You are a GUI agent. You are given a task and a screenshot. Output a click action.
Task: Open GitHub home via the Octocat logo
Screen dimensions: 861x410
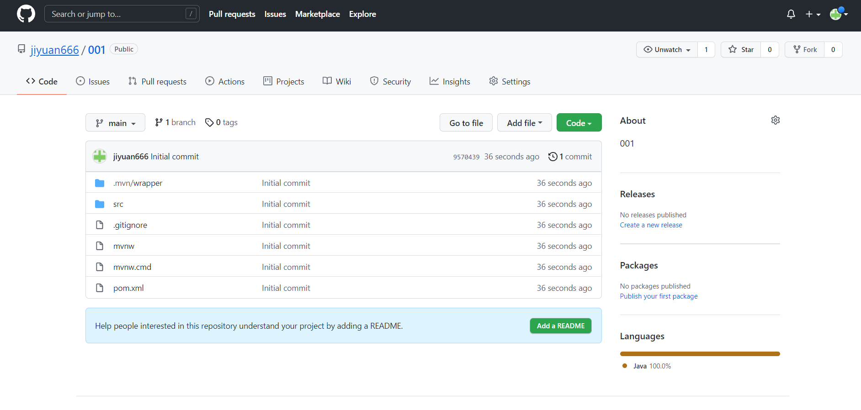pos(26,14)
